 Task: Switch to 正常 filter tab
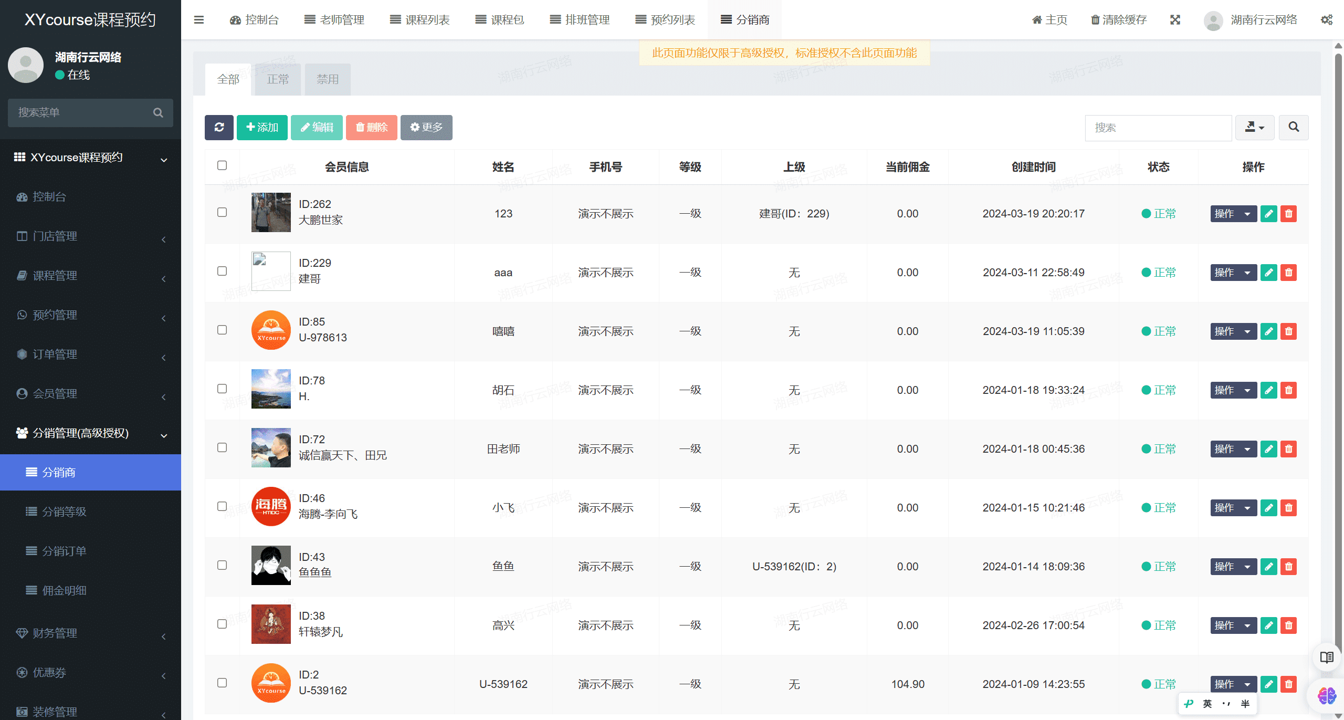tap(278, 79)
